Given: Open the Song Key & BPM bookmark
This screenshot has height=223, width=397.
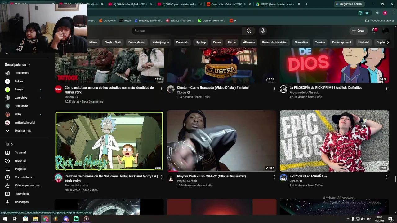Looking at the screenshot, I should click(148, 21).
